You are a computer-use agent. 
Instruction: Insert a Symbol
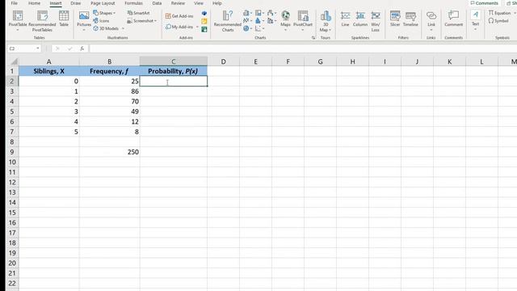(498, 21)
